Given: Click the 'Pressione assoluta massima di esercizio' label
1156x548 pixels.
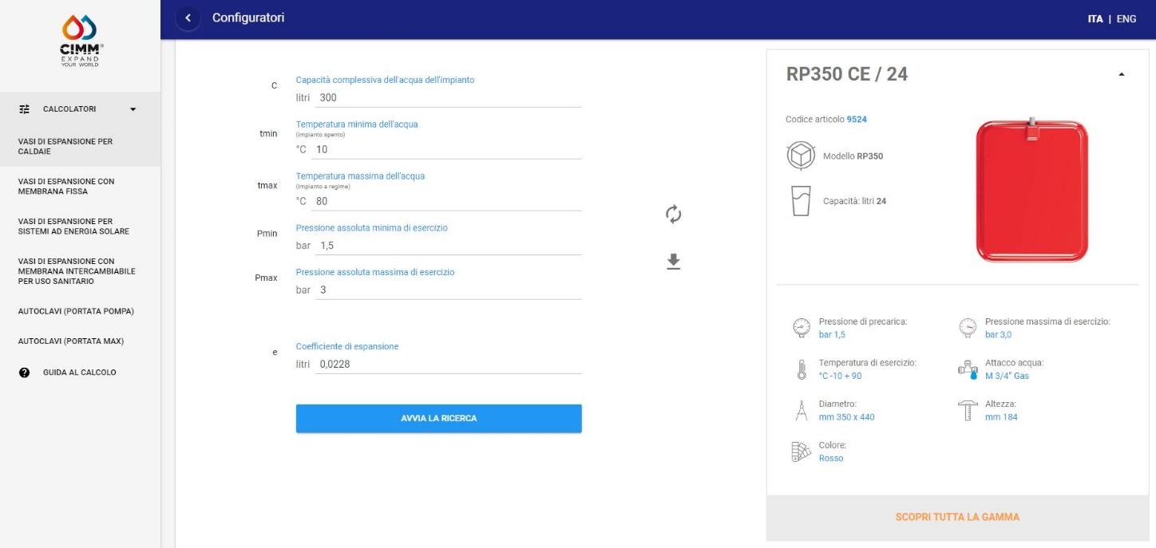Looking at the screenshot, I should click(375, 272).
